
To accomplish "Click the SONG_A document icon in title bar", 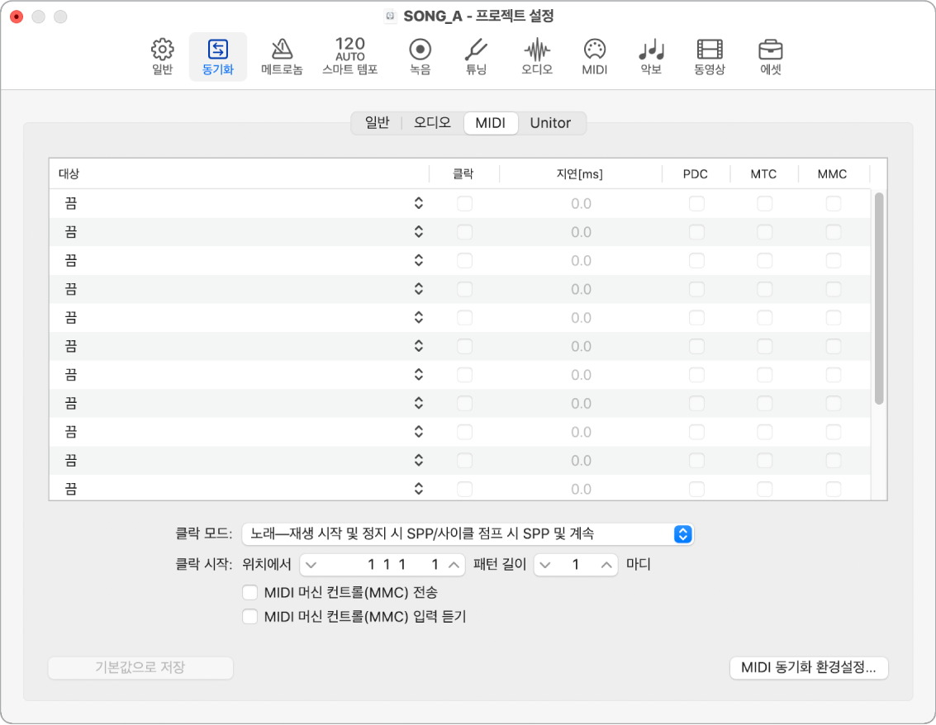I will pos(391,17).
